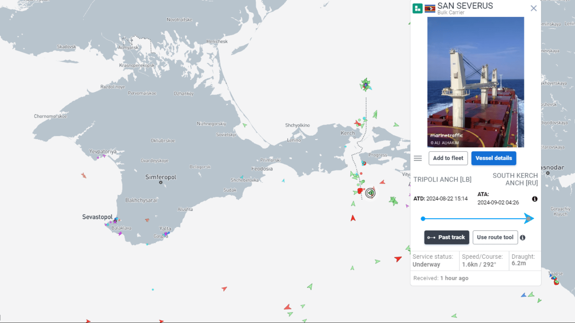Click the Use route tool button
The height and width of the screenshot is (323, 575).
(x=495, y=237)
